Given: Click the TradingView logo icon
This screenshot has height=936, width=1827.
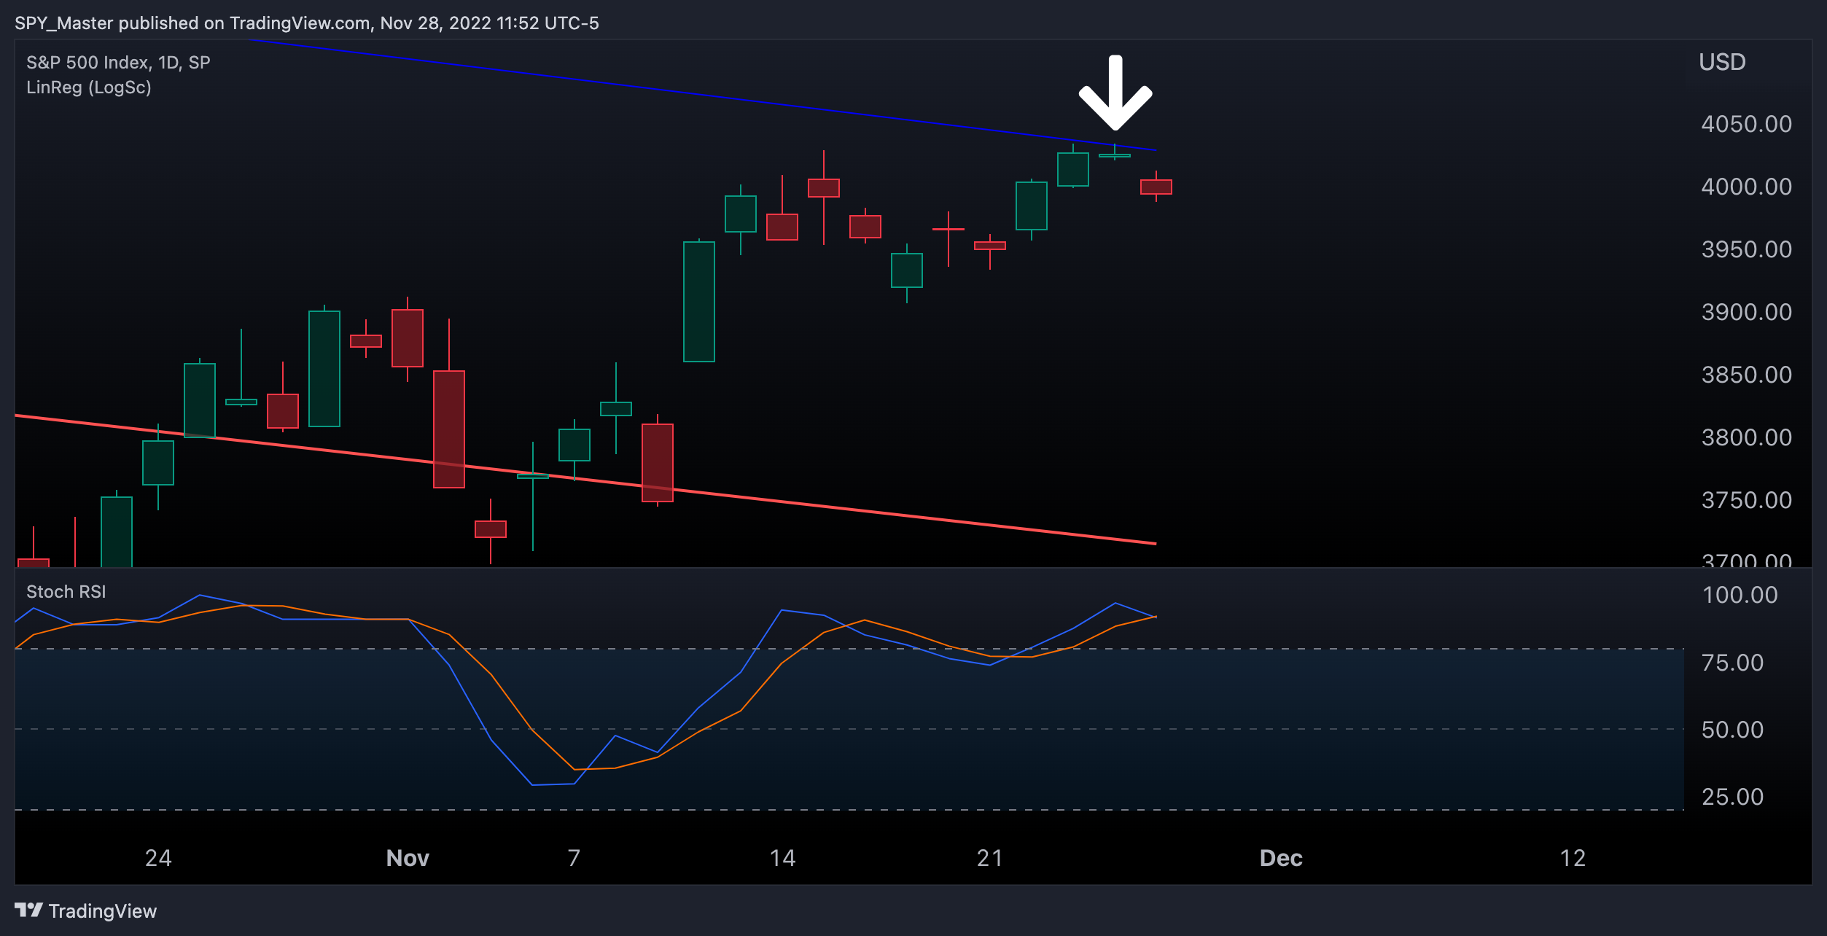Looking at the screenshot, I should (x=28, y=910).
